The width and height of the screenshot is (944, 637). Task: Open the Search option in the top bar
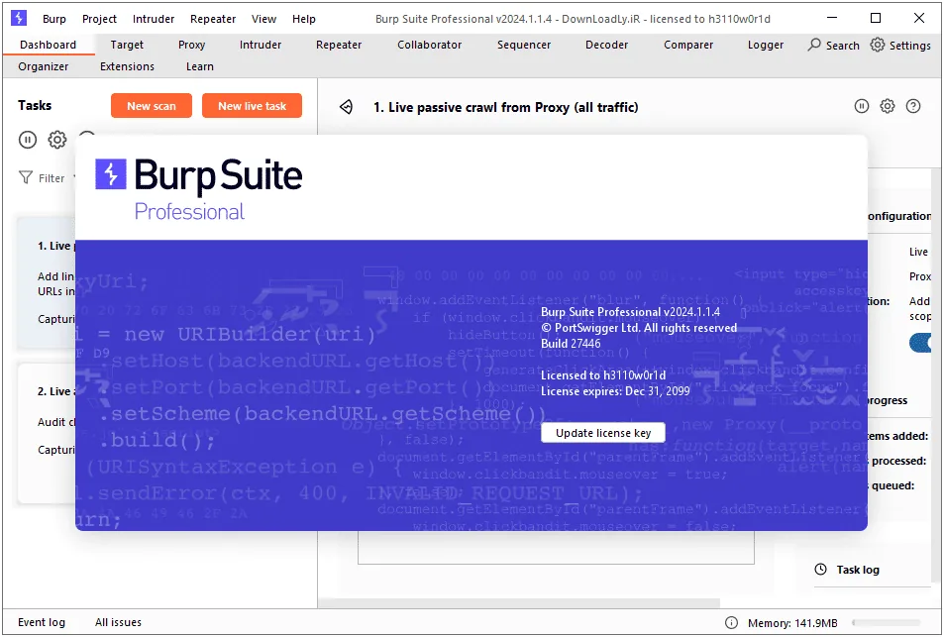(x=834, y=46)
